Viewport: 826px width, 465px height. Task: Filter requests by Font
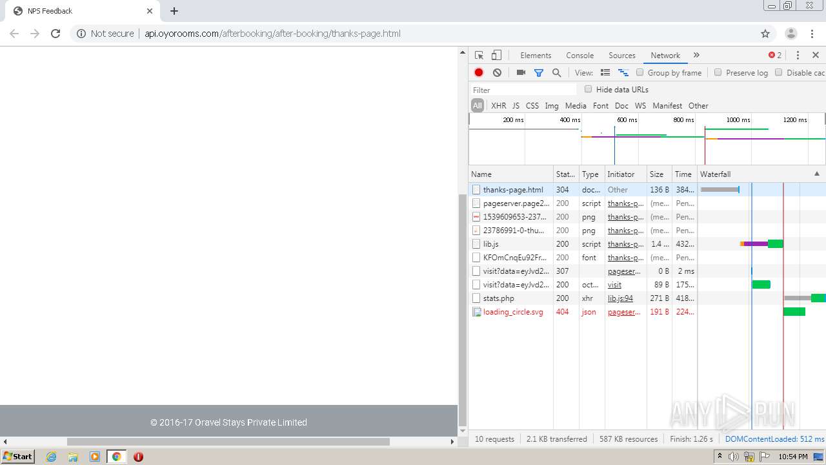click(x=601, y=106)
